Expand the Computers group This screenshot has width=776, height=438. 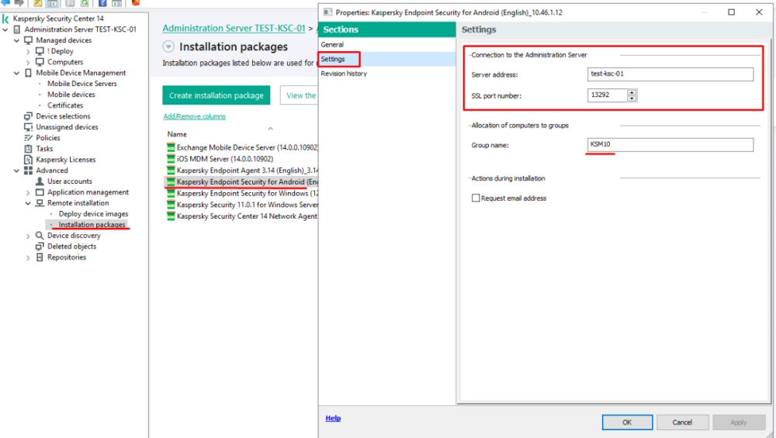[x=28, y=62]
